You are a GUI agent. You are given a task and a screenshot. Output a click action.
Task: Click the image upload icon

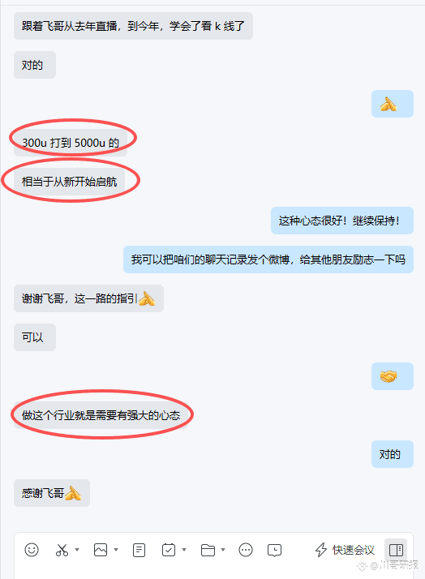101,550
